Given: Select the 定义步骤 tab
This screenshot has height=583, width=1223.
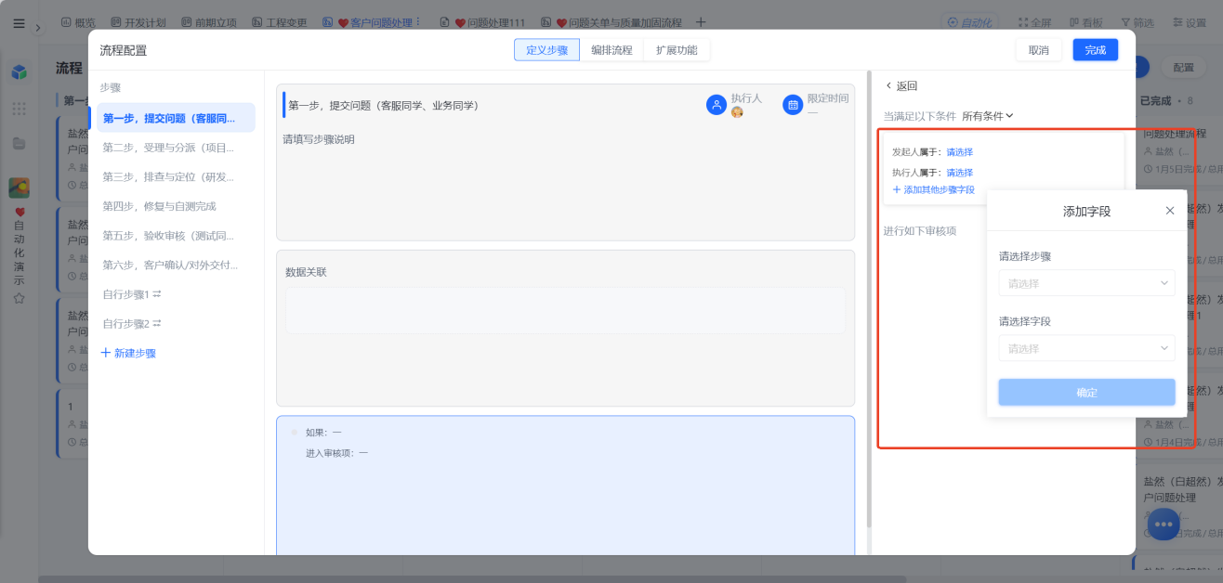Looking at the screenshot, I should [x=546, y=50].
